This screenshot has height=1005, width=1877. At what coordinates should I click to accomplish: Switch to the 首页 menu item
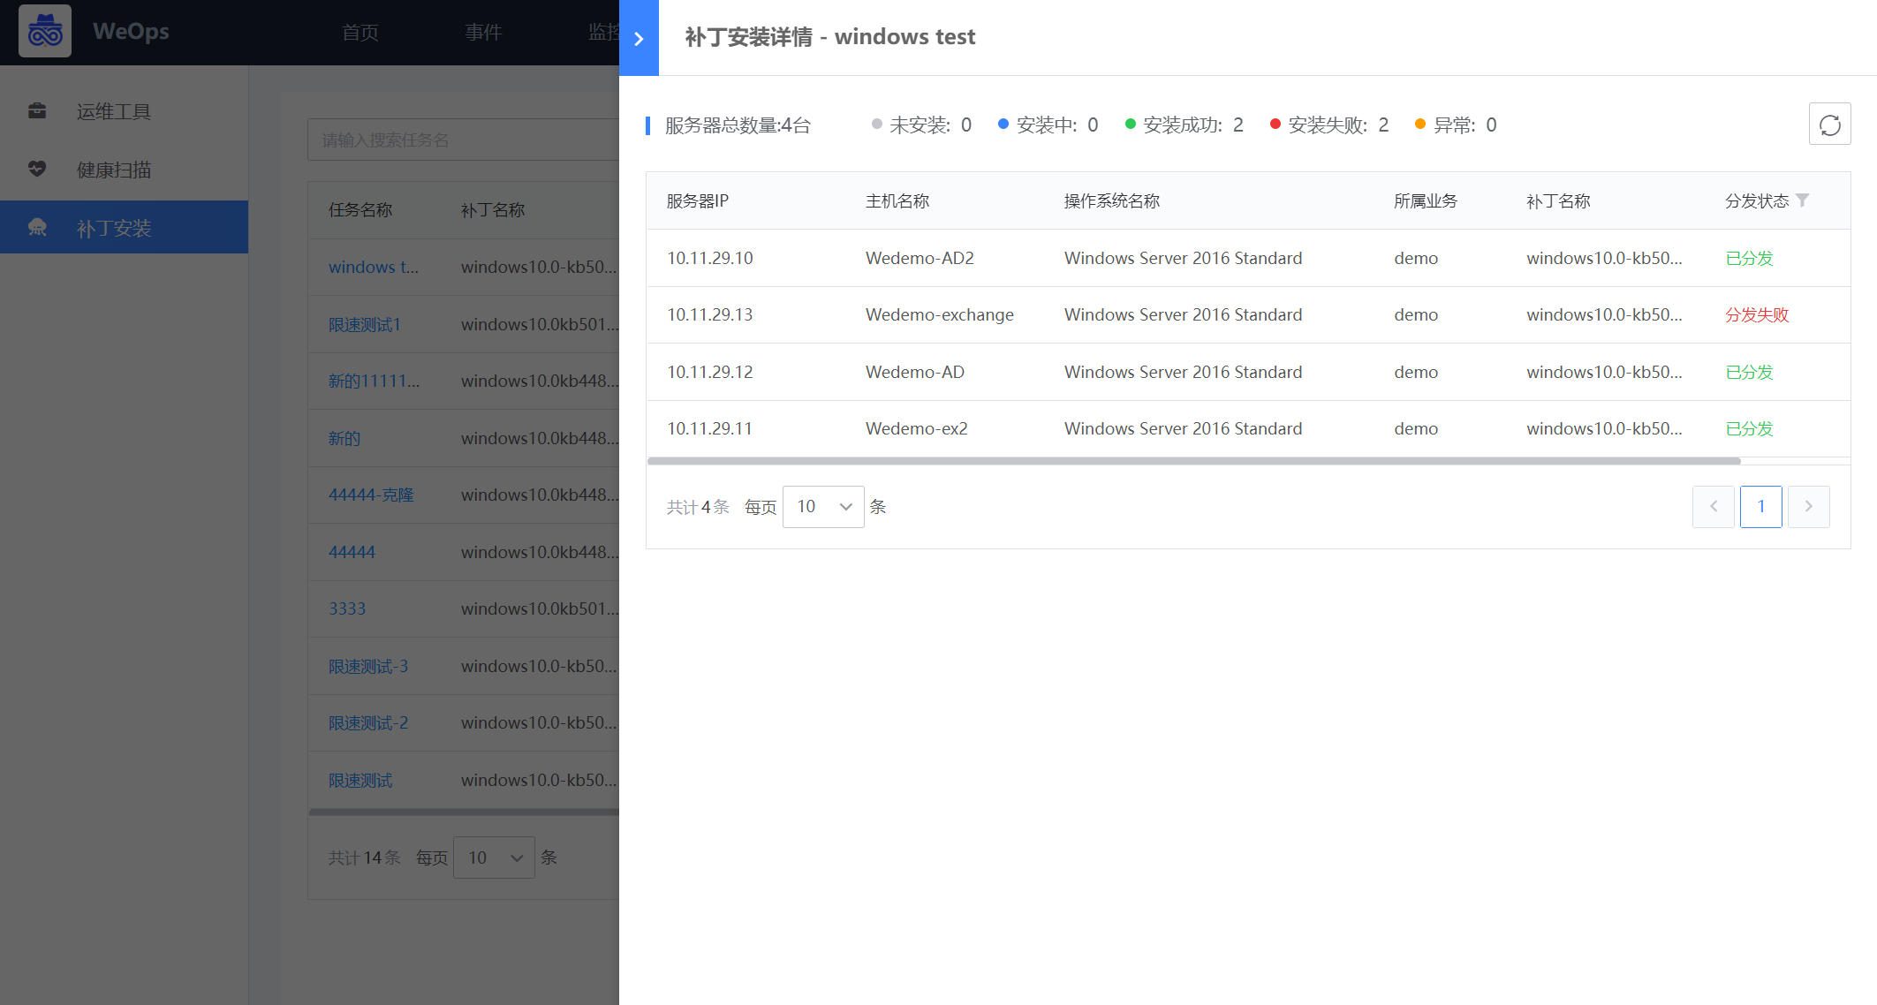pos(360,32)
